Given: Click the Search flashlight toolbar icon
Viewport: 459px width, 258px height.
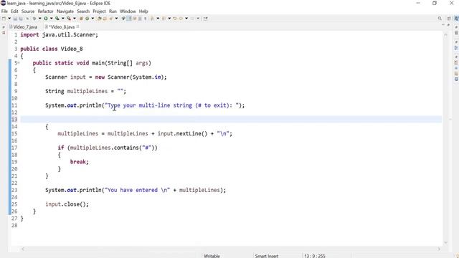Looking at the screenshot, I should (x=111, y=19).
